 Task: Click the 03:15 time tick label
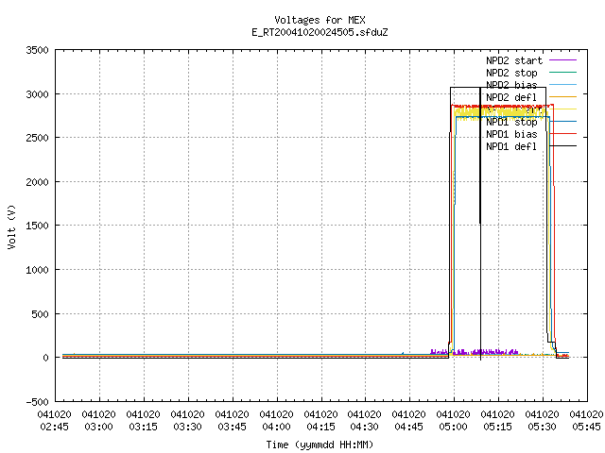click(143, 427)
